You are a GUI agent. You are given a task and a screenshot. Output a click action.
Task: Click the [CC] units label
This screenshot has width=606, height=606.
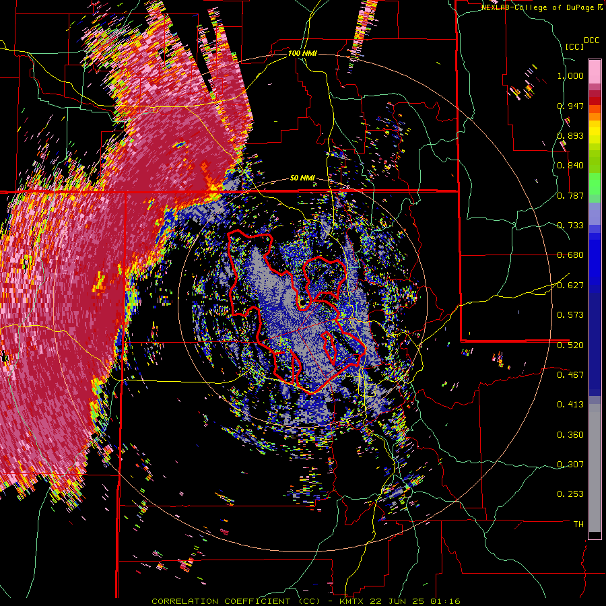coord(574,46)
